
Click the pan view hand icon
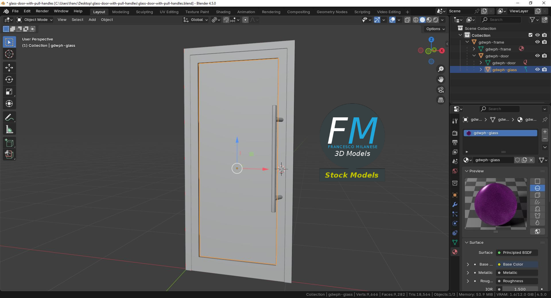[441, 79]
